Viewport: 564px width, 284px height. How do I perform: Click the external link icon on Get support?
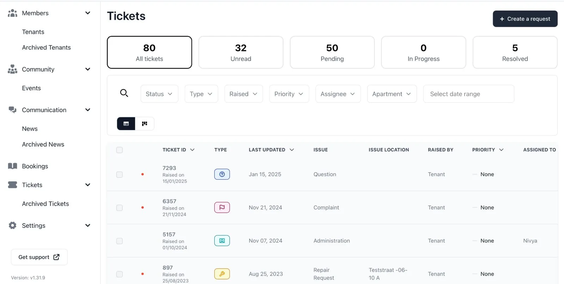tap(56, 257)
